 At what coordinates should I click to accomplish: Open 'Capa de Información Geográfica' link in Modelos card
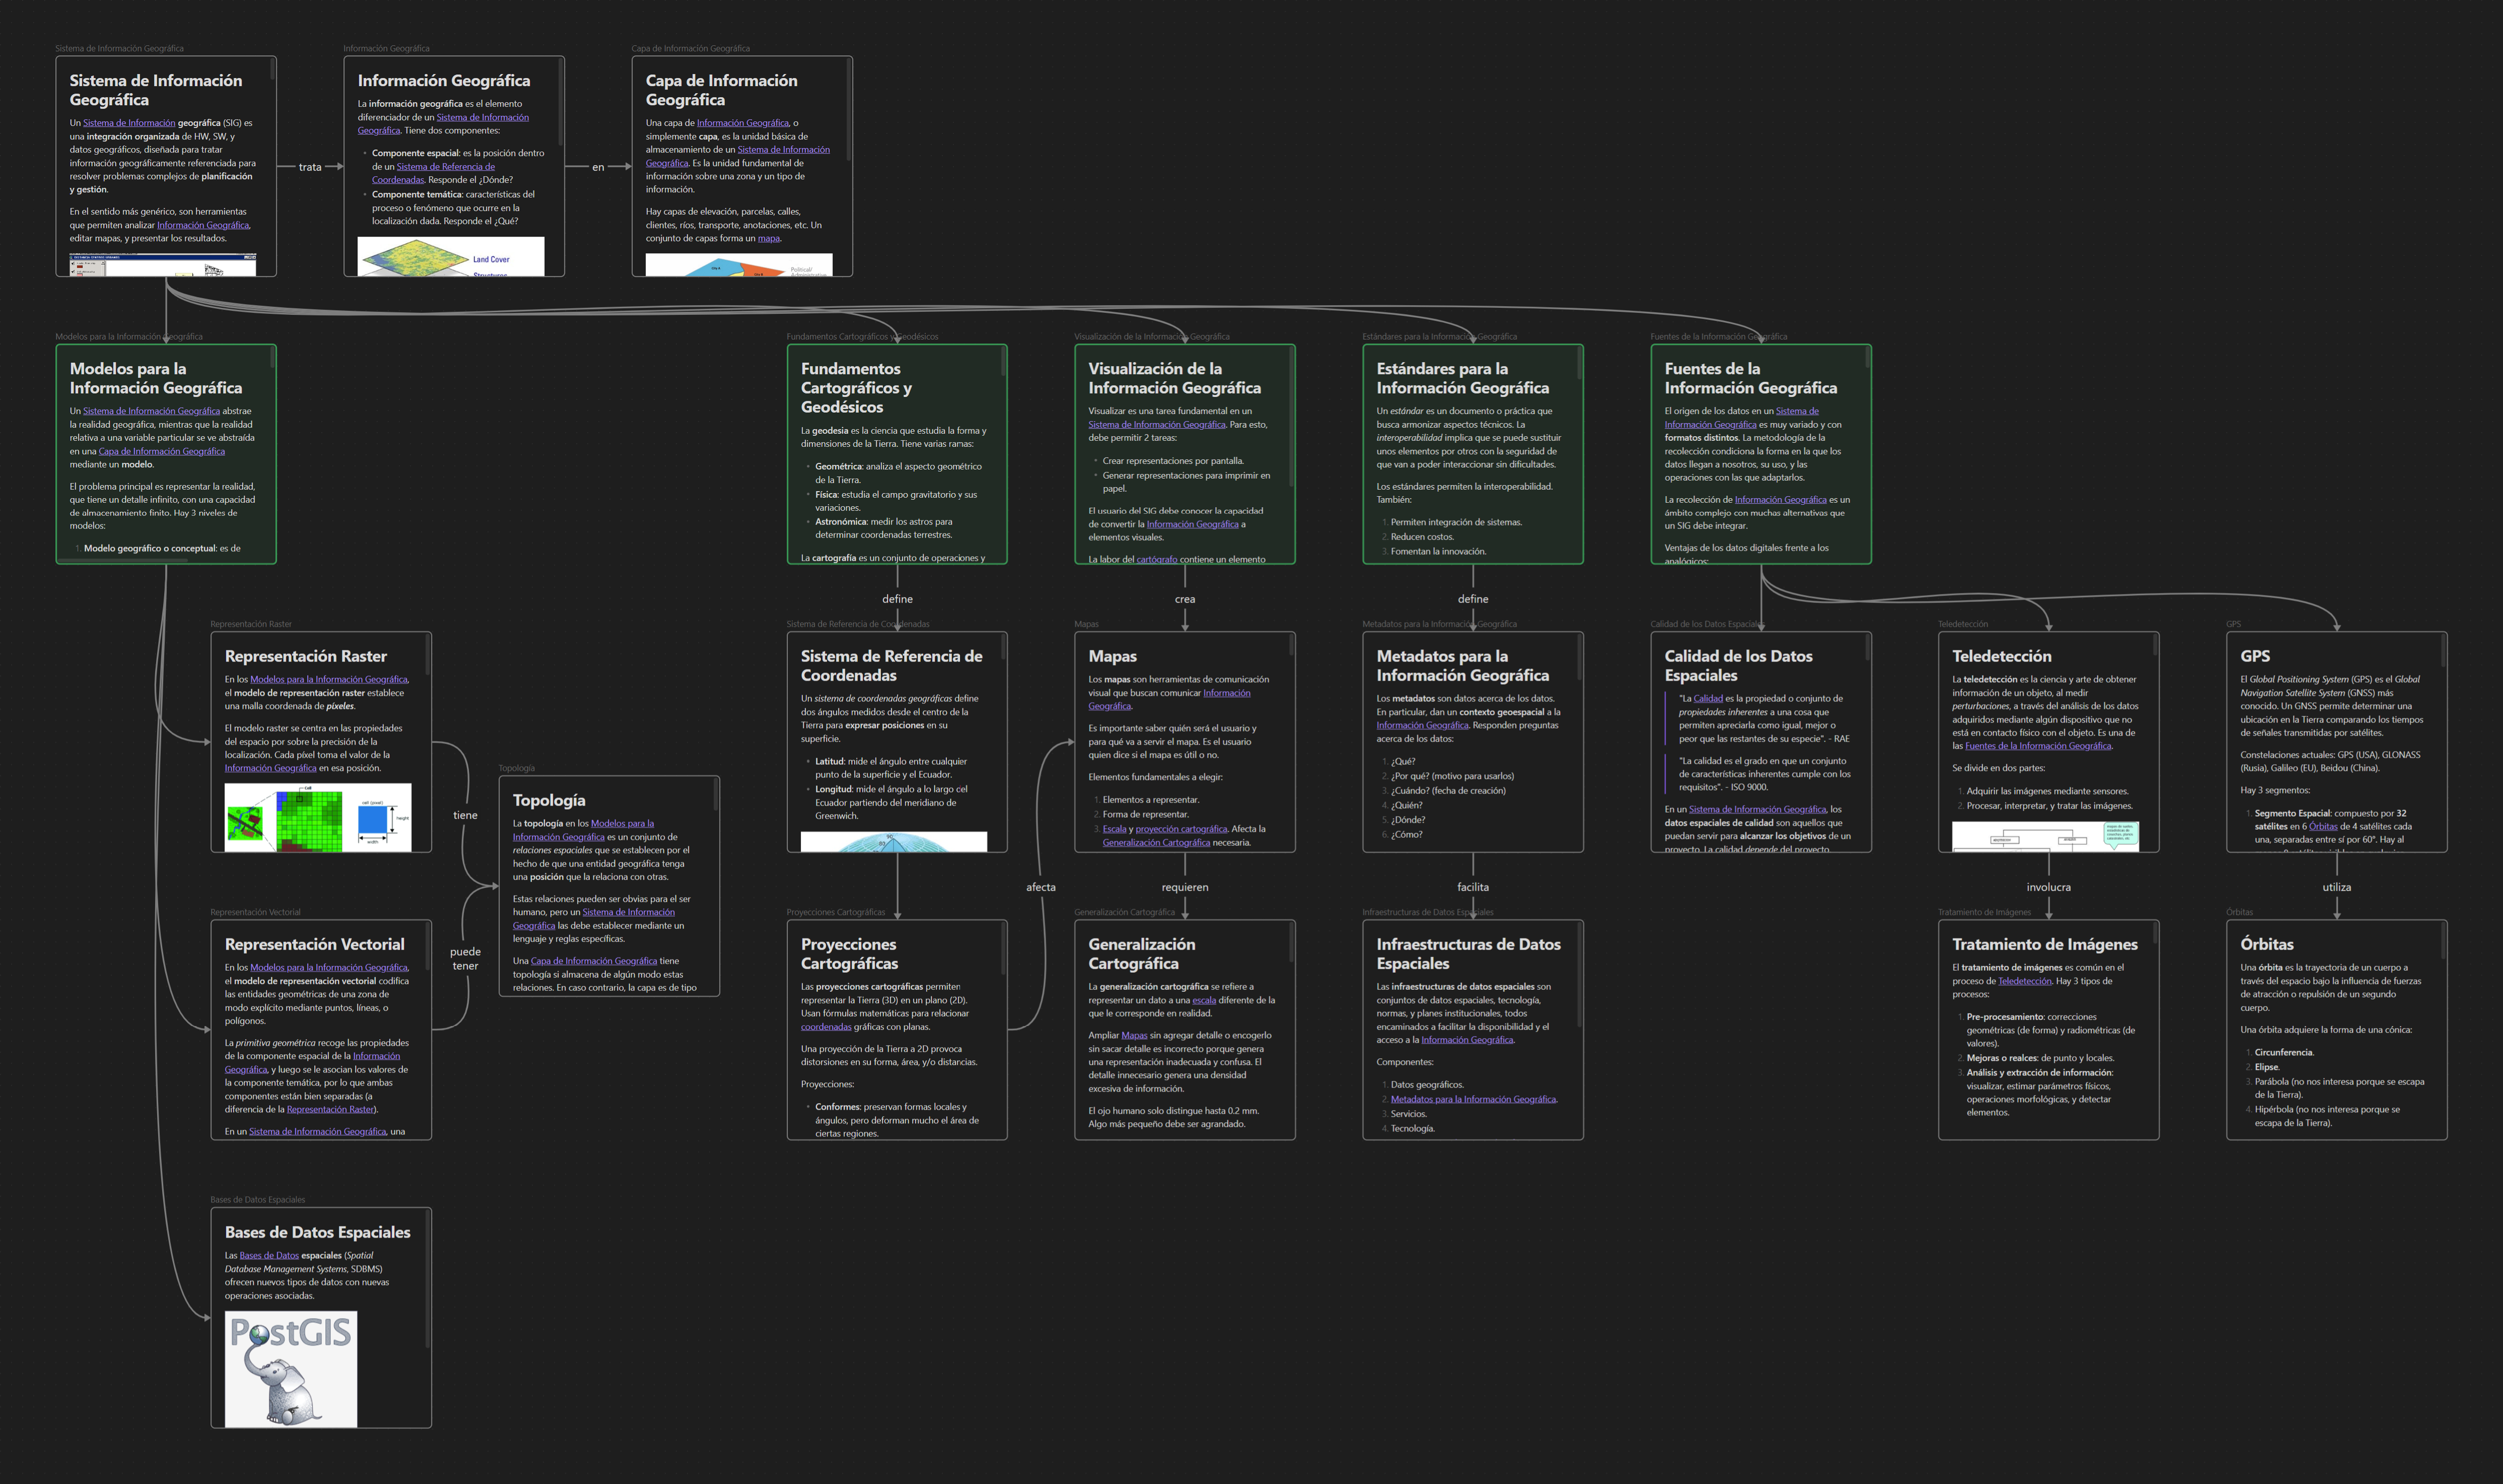[x=161, y=451]
